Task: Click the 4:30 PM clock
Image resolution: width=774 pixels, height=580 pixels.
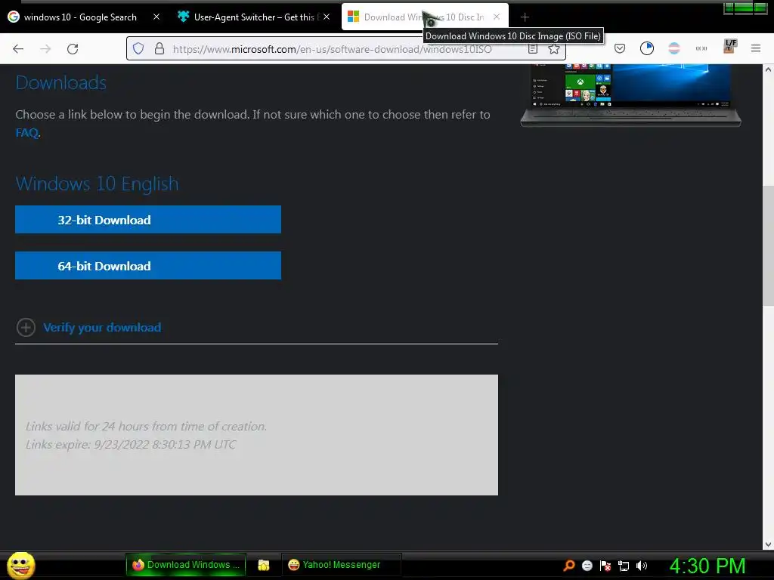Action: coord(707,566)
